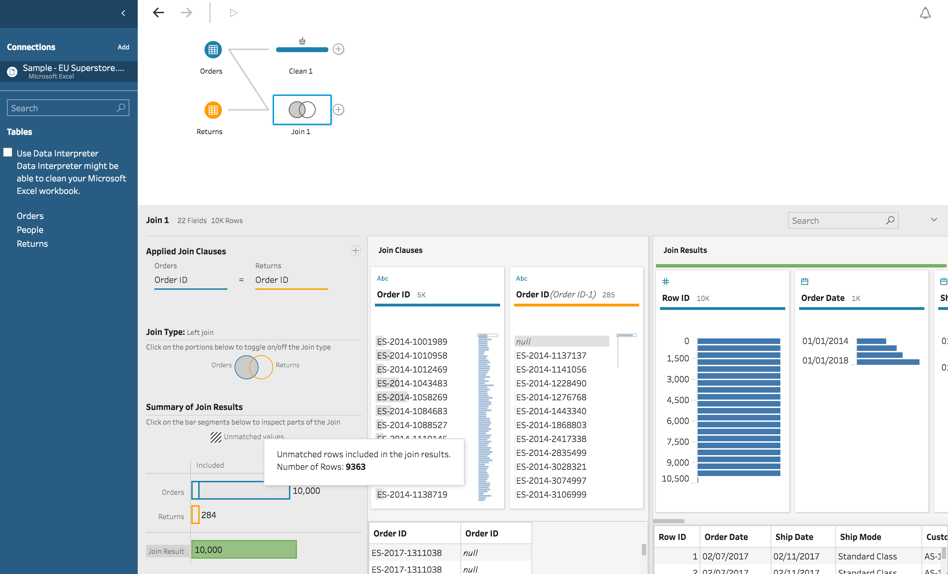Toggle the Orders circle of join diagram
This screenshot has width=948, height=574.
click(242, 367)
